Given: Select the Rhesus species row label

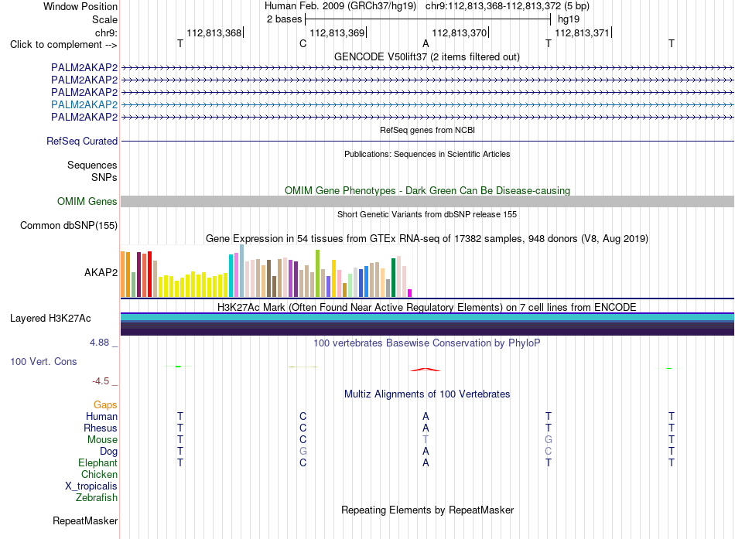Looking at the screenshot, I should tap(101, 428).
